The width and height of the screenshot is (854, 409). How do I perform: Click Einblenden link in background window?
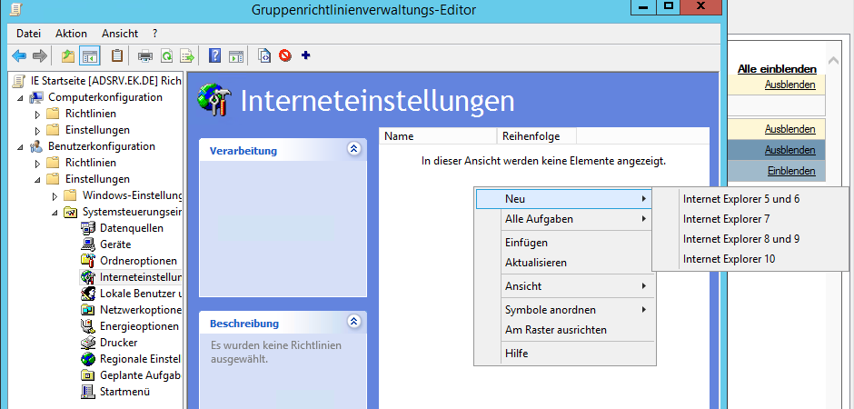(x=791, y=171)
